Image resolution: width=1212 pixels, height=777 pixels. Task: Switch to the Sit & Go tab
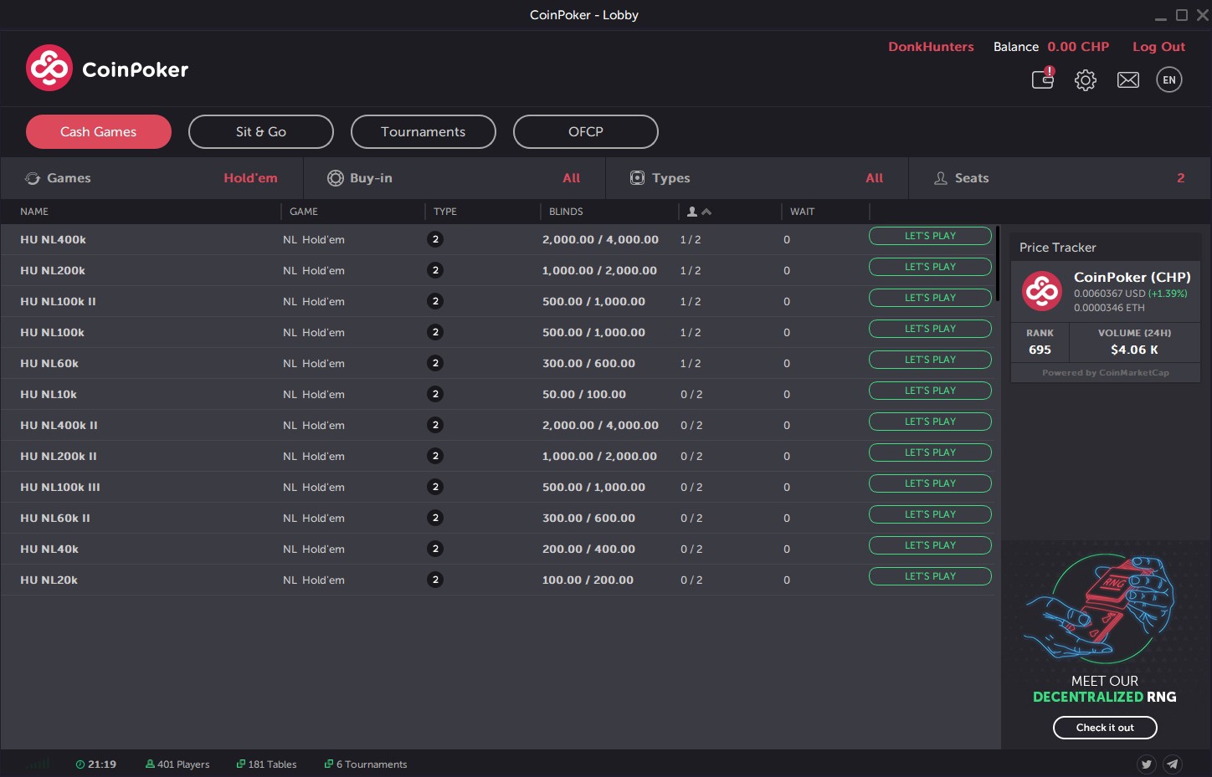260,131
